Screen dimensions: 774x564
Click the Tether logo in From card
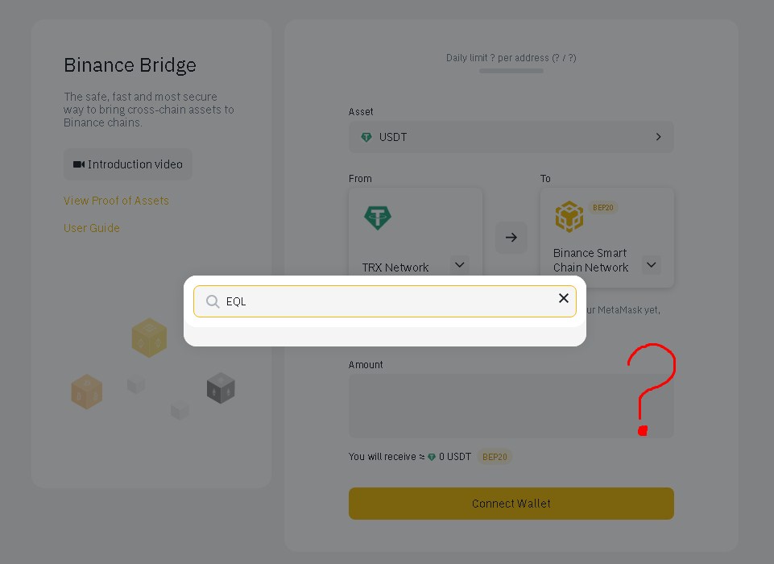click(x=378, y=218)
